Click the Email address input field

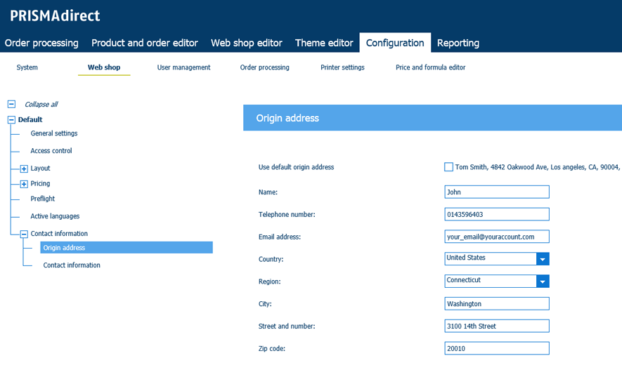497,237
